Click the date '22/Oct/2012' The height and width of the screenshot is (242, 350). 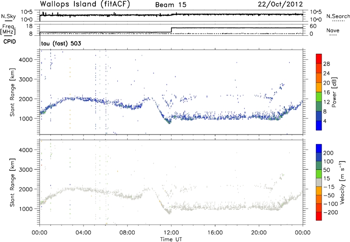(280, 4)
